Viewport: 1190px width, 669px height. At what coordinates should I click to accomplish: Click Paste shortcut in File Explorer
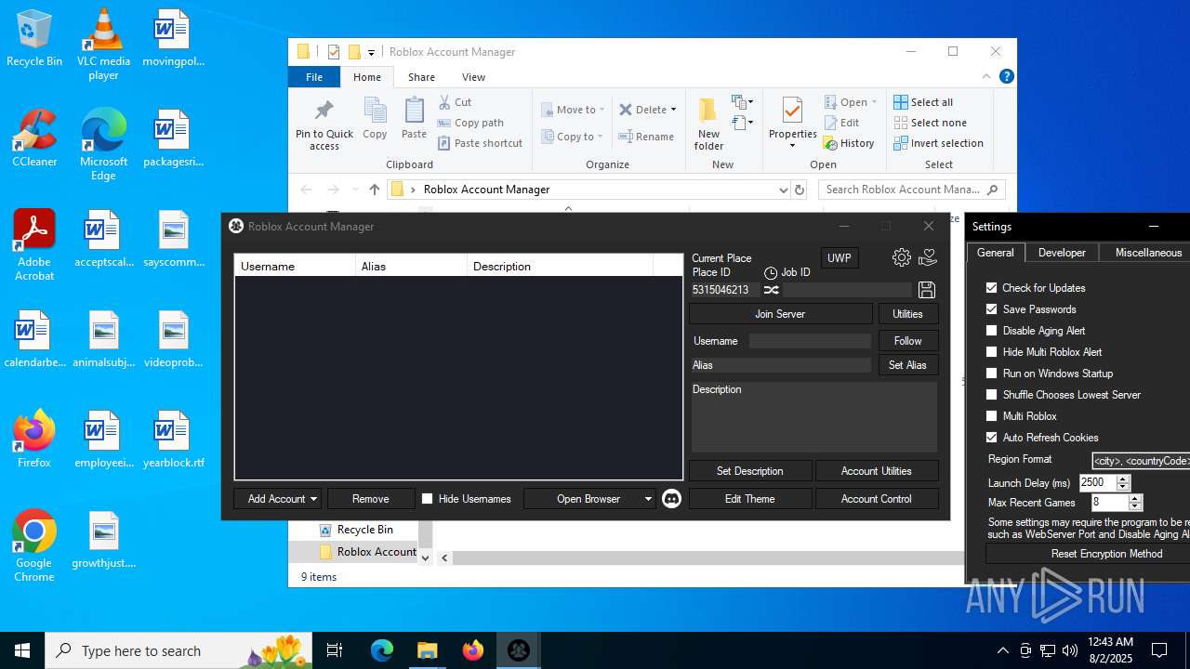[480, 143]
